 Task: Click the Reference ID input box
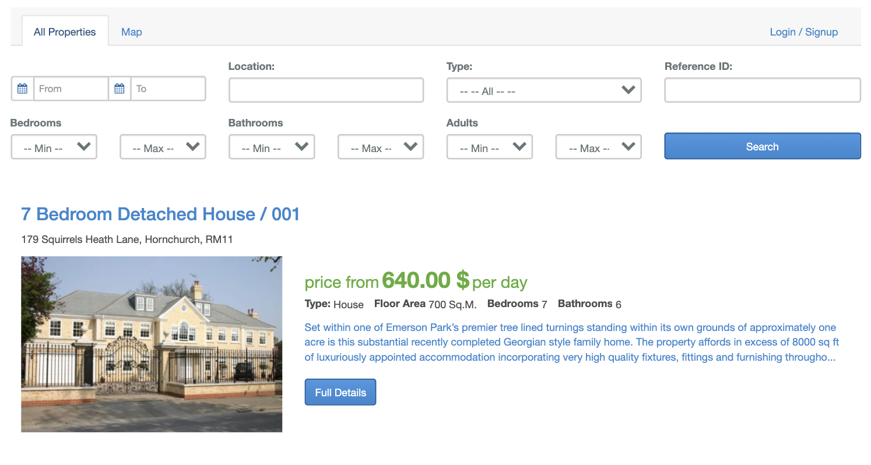click(762, 91)
